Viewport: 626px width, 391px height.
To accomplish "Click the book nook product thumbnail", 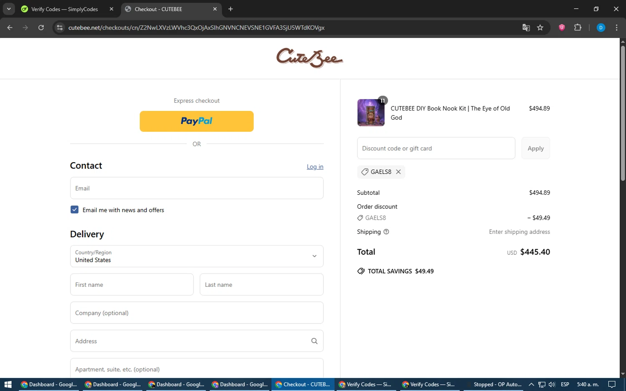I will (371, 113).
